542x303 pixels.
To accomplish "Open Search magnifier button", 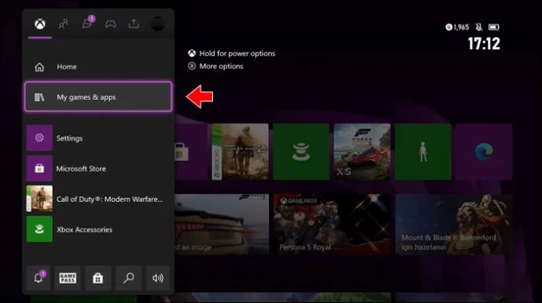I will pos(129,278).
